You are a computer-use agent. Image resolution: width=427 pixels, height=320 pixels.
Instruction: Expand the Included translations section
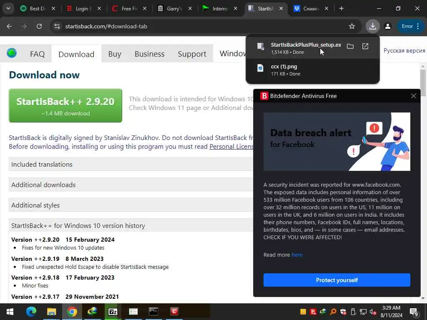pyautogui.click(x=131, y=164)
